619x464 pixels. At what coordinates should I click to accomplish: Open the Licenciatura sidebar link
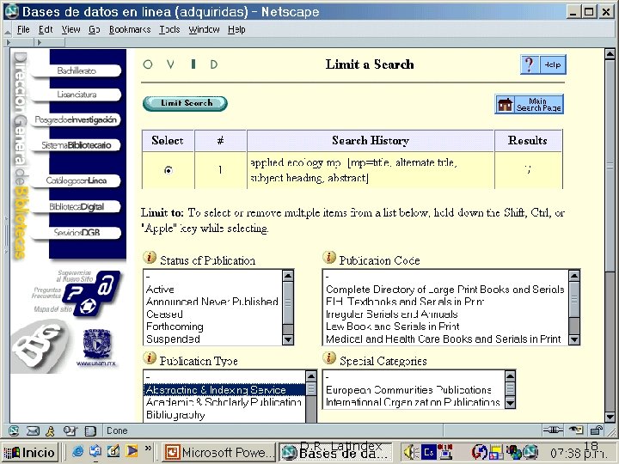point(77,95)
